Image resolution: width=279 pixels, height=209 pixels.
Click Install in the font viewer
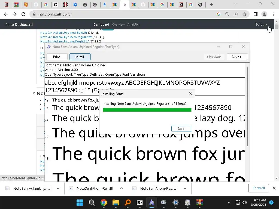click(x=80, y=57)
